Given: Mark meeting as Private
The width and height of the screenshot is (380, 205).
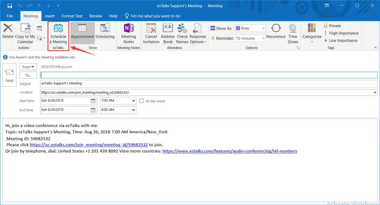Looking at the screenshot, I should pos(332,26).
